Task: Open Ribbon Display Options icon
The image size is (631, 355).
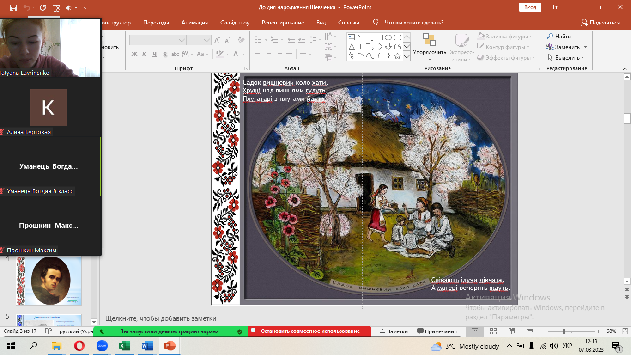Action: pyautogui.click(x=557, y=7)
